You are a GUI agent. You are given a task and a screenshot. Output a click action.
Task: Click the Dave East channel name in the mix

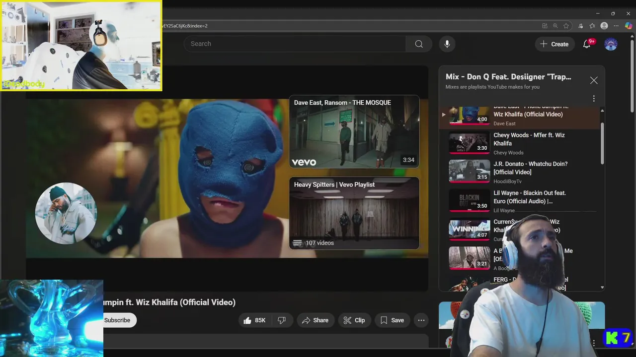[x=504, y=123]
